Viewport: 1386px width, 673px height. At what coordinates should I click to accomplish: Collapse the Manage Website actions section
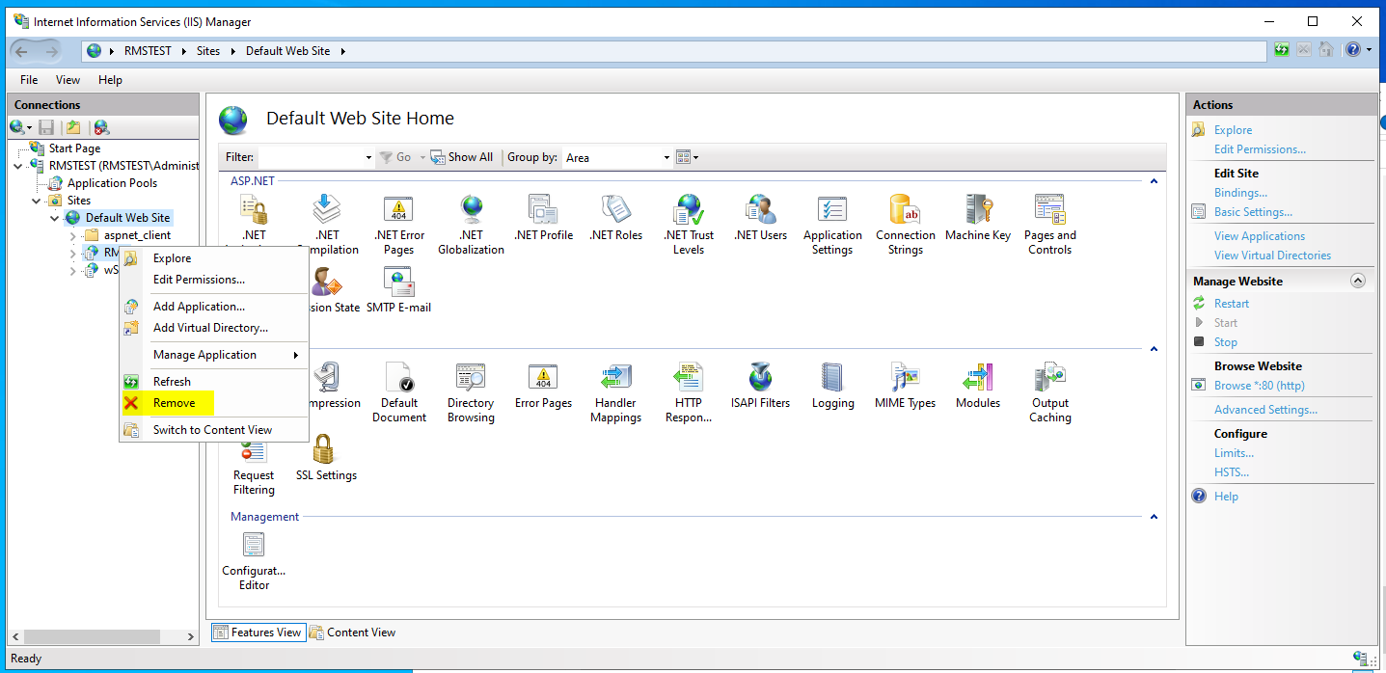click(x=1358, y=281)
